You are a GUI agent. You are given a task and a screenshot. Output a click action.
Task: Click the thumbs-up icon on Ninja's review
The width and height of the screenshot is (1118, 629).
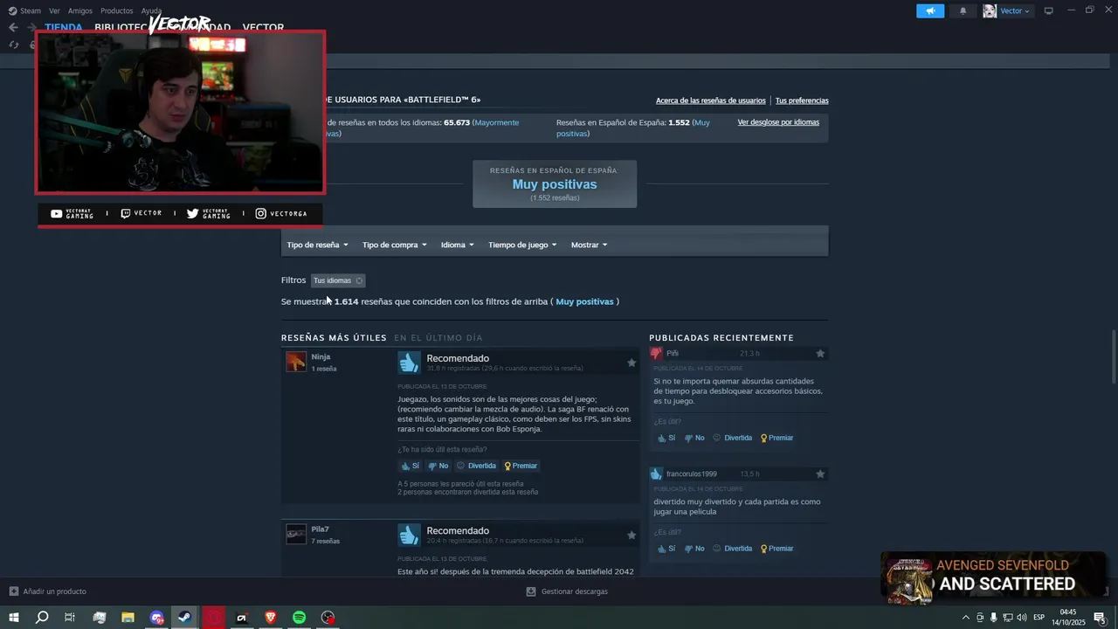click(x=409, y=363)
